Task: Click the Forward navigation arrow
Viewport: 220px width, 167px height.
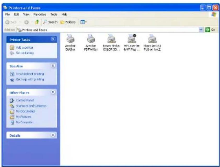Action: 26,22
